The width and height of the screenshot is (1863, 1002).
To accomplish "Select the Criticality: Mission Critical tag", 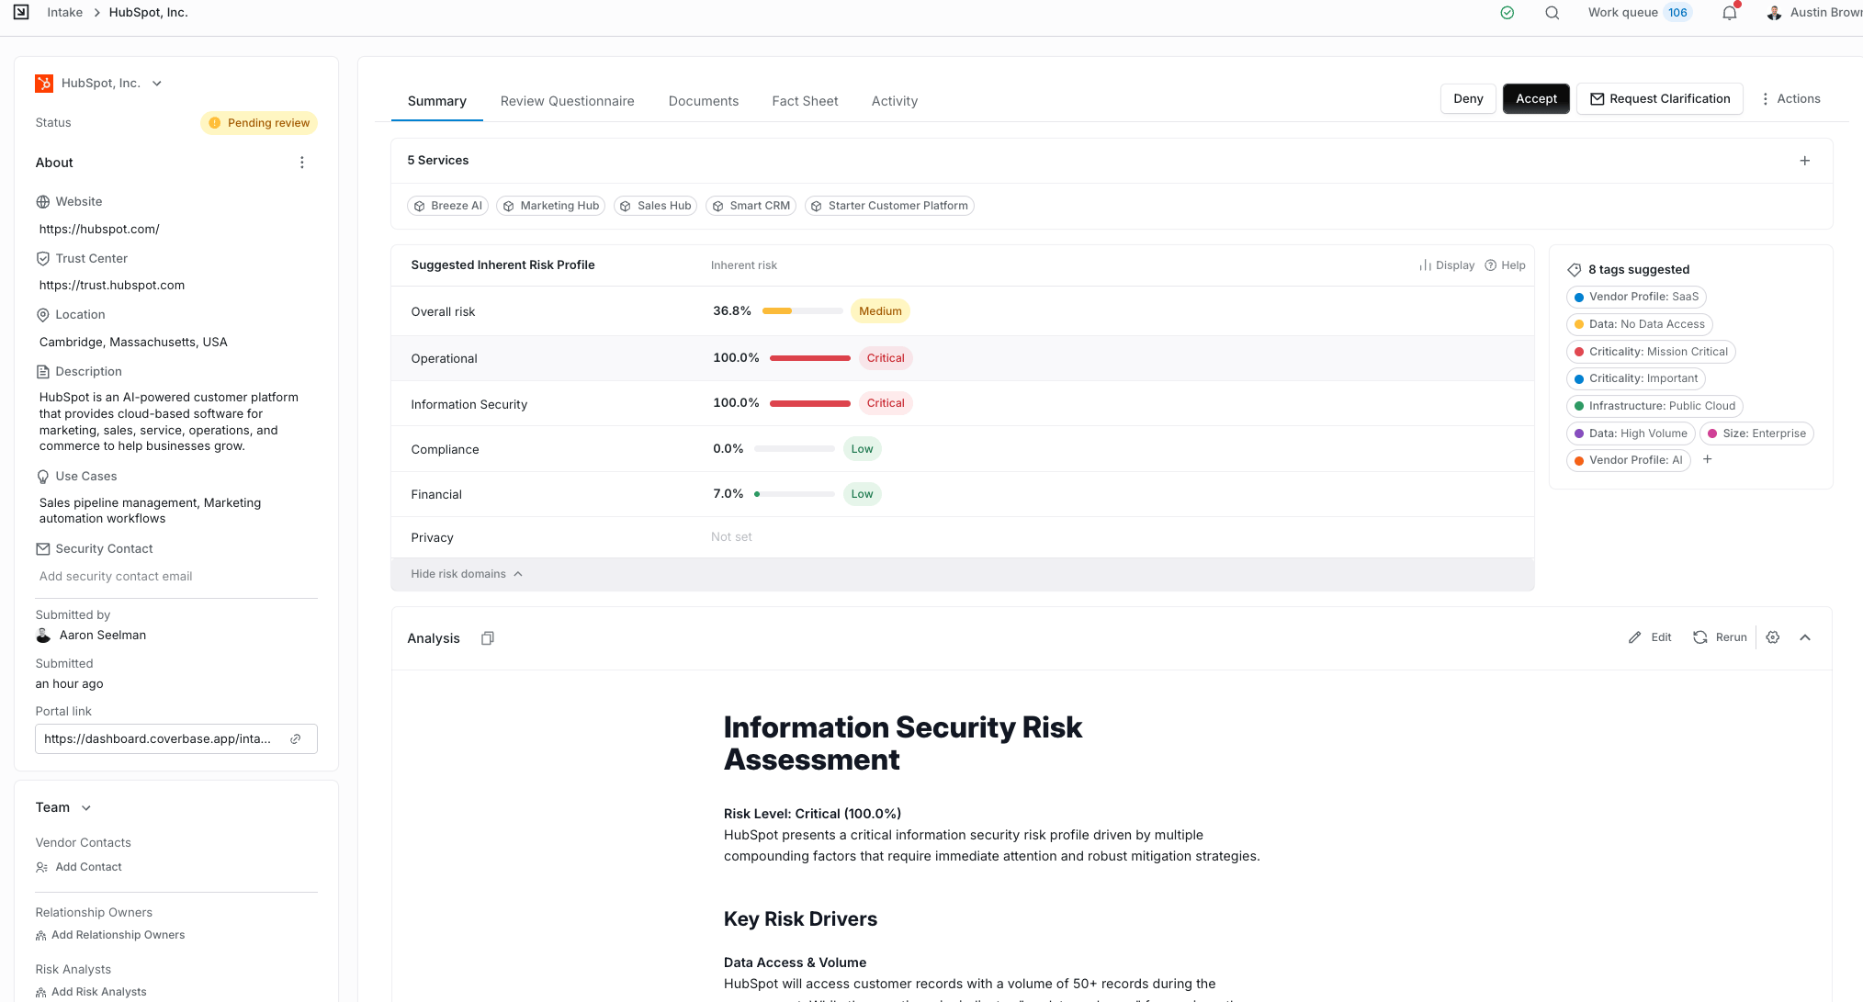I will pos(1651,352).
